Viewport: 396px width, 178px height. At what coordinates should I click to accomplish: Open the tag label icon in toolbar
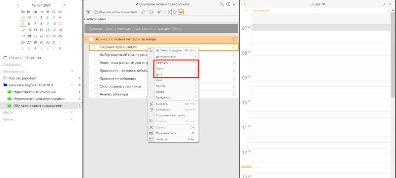click(143, 12)
